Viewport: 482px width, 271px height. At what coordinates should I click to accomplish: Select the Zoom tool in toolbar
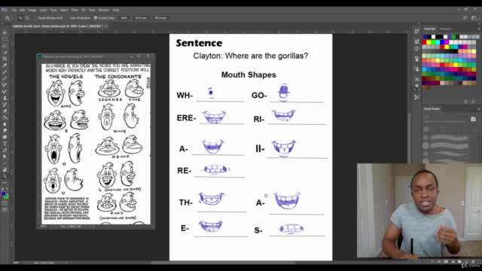pos(5,176)
